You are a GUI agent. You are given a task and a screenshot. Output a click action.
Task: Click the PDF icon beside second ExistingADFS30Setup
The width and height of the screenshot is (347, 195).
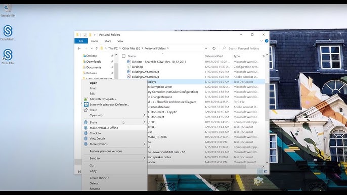coord(129,77)
